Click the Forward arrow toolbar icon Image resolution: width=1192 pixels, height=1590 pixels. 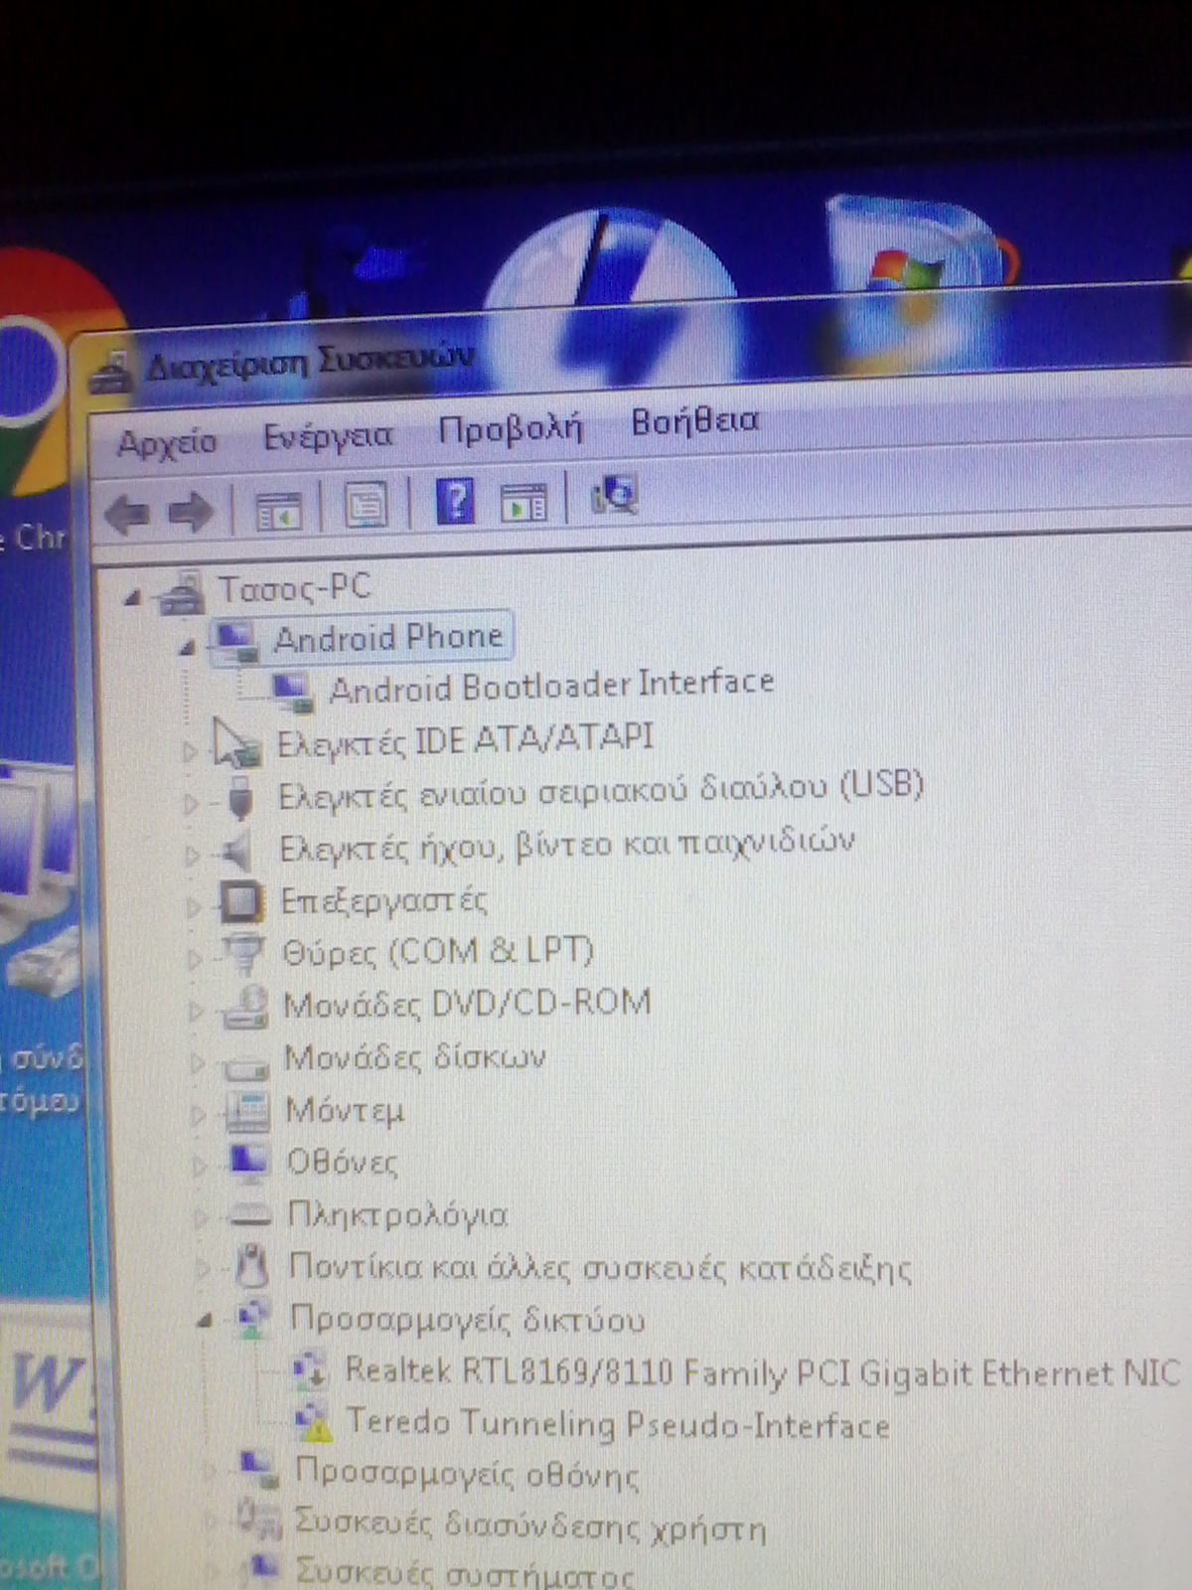point(190,513)
